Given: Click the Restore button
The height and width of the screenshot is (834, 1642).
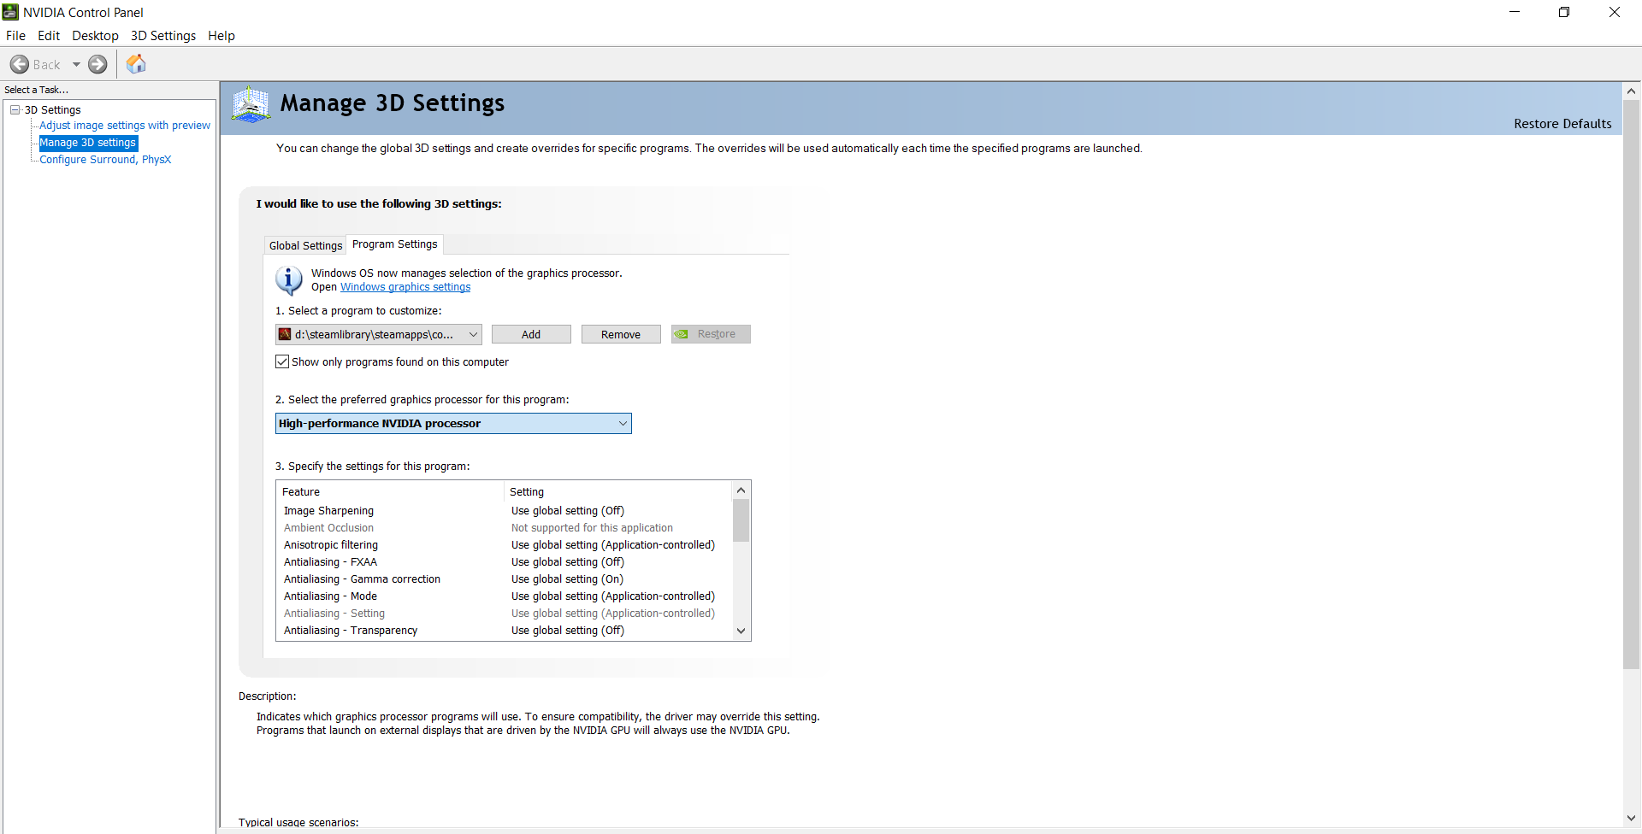Looking at the screenshot, I should (711, 334).
